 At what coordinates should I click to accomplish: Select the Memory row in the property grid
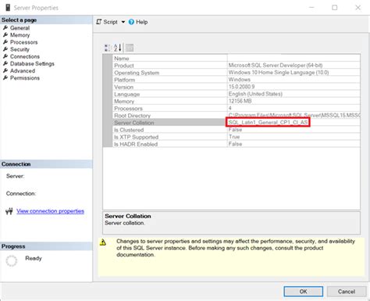click(237, 101)
